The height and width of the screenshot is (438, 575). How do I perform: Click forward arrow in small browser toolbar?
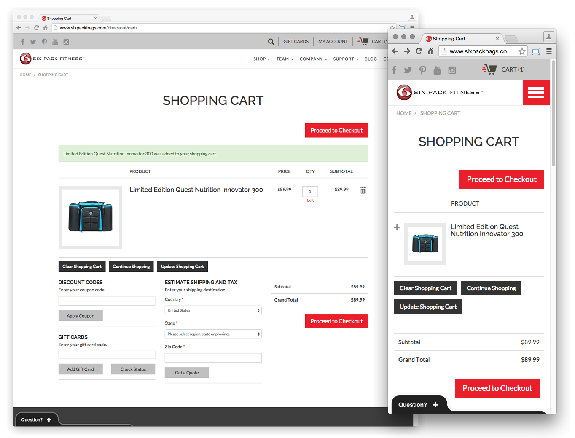407,51
